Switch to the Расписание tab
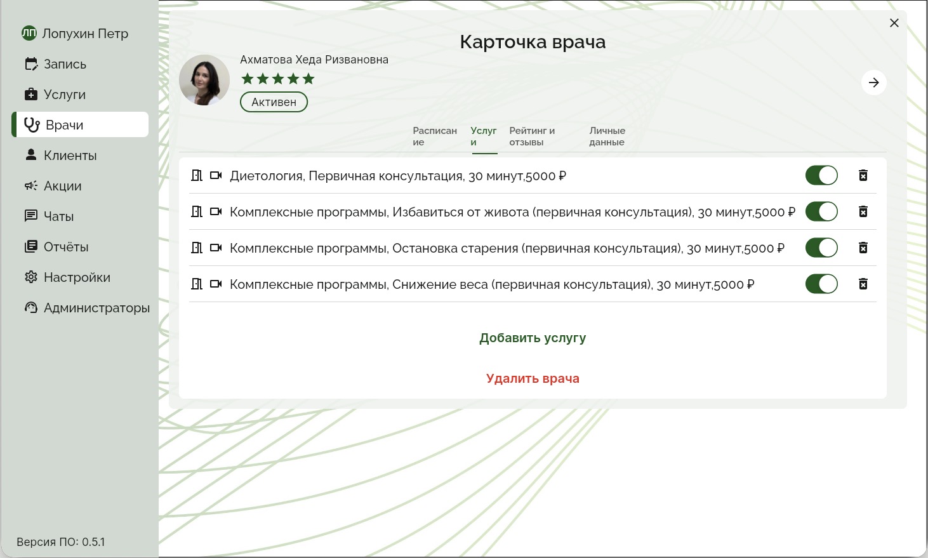 click(x=435, y=136)
